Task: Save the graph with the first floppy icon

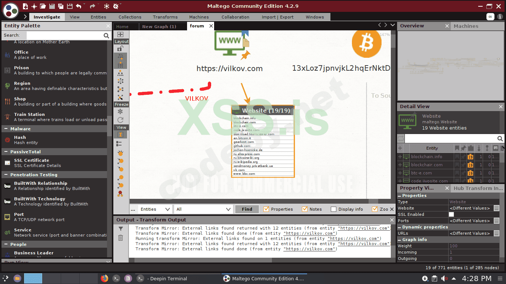Action: (x=52, y=6)
